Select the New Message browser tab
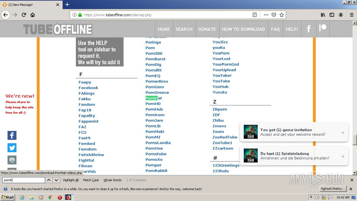Viewport: 357px width, 201px height. point(31,5)
